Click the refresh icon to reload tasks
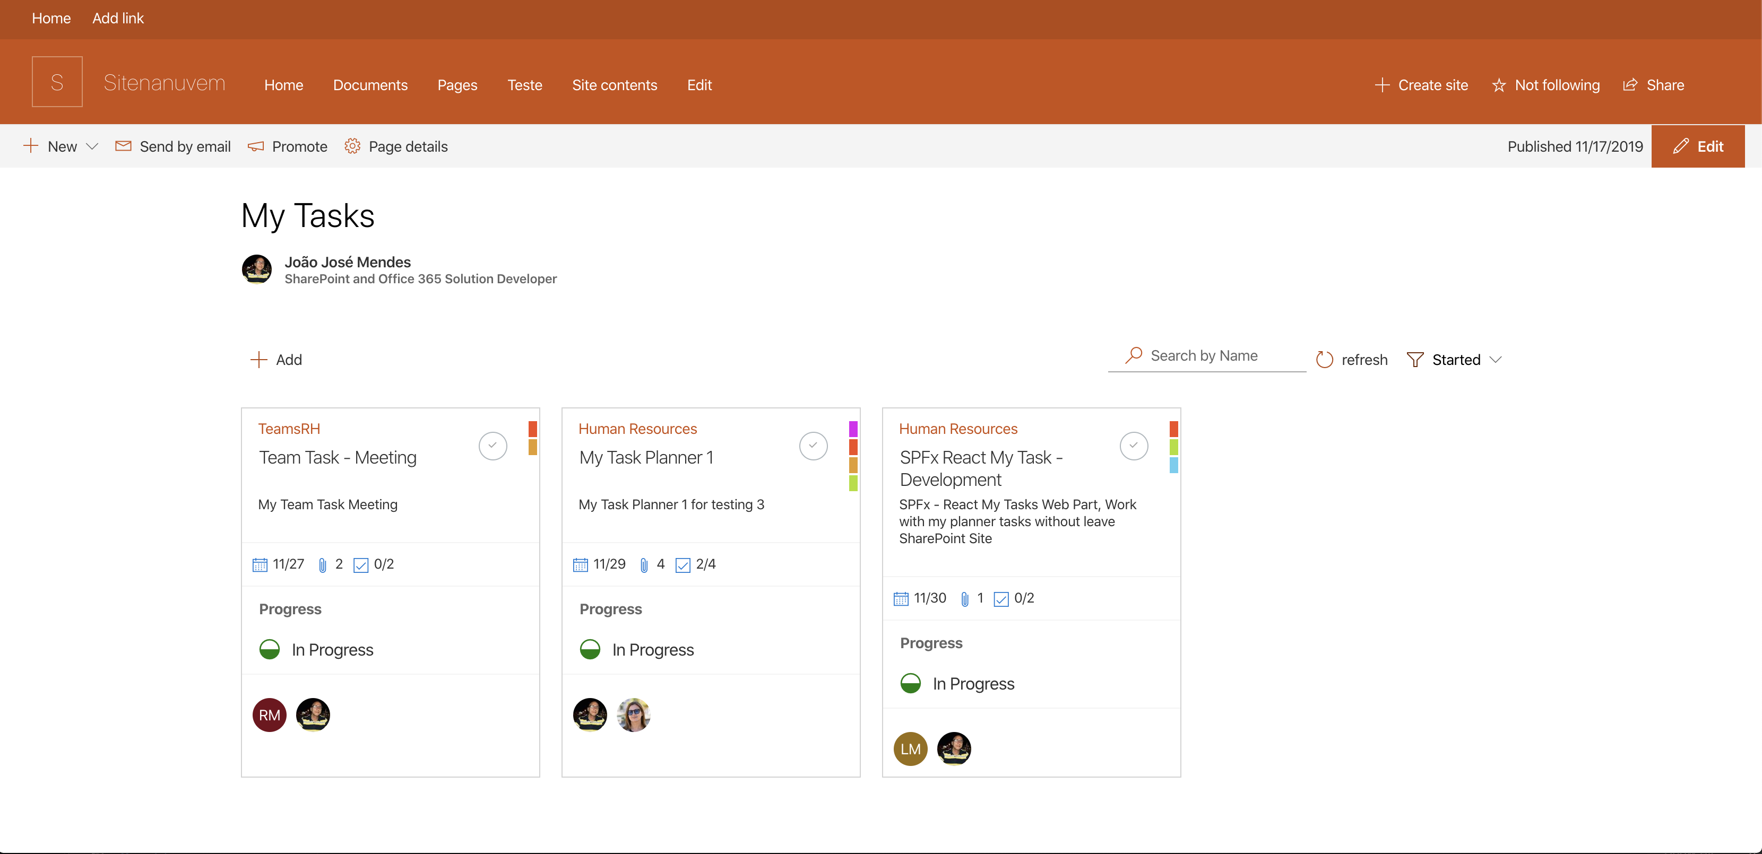The image size is (1762, 854). coord(1324,360)
